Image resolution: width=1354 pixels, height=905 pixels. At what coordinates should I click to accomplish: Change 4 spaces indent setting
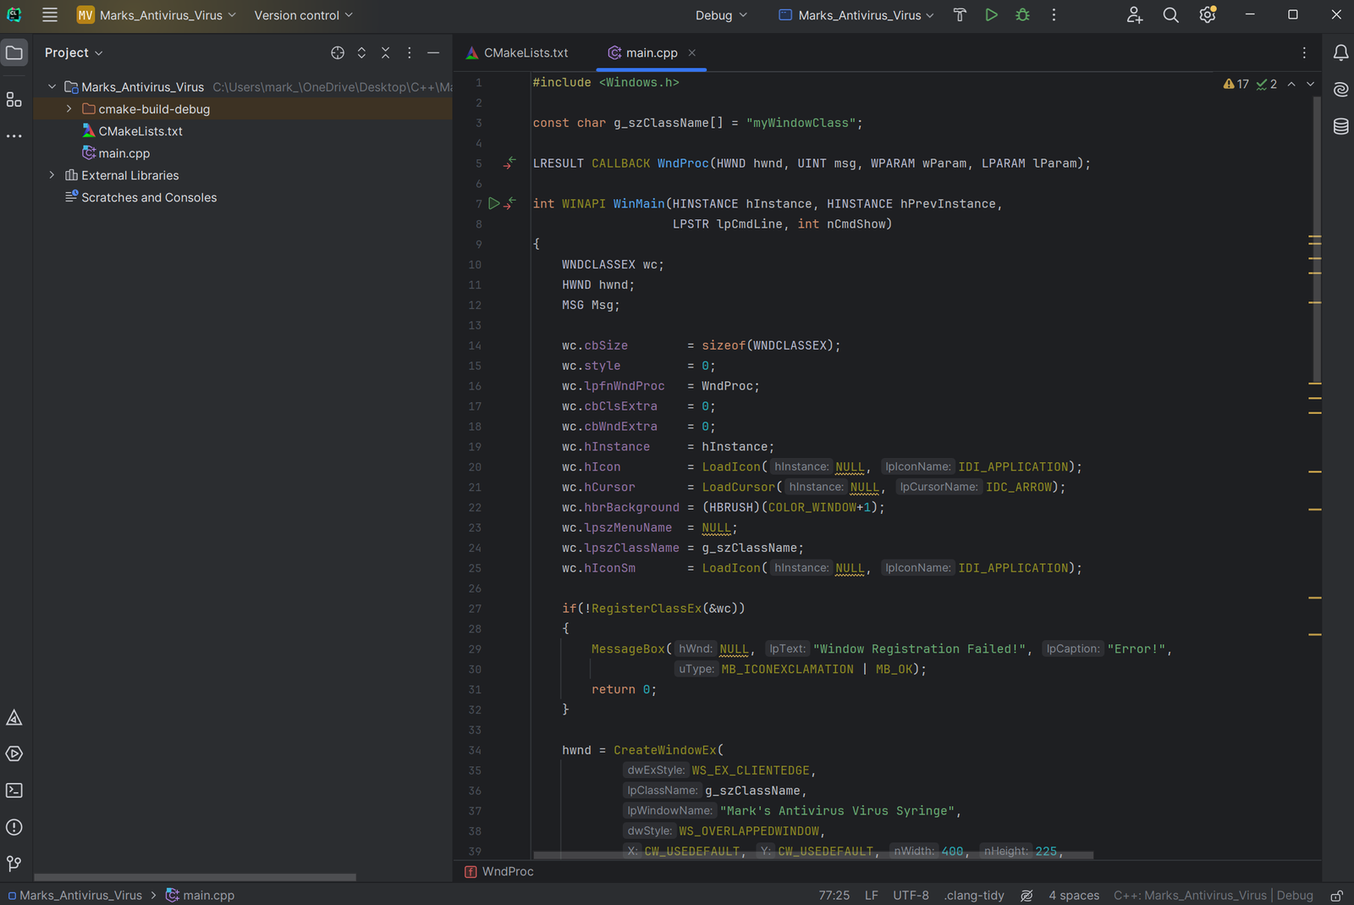pyautogui.click(x=1074, y=896)
